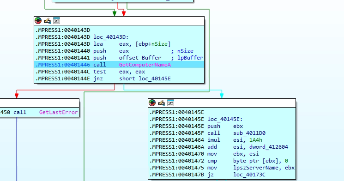Click the lpBuffer comment text

[x=190, y=58]
